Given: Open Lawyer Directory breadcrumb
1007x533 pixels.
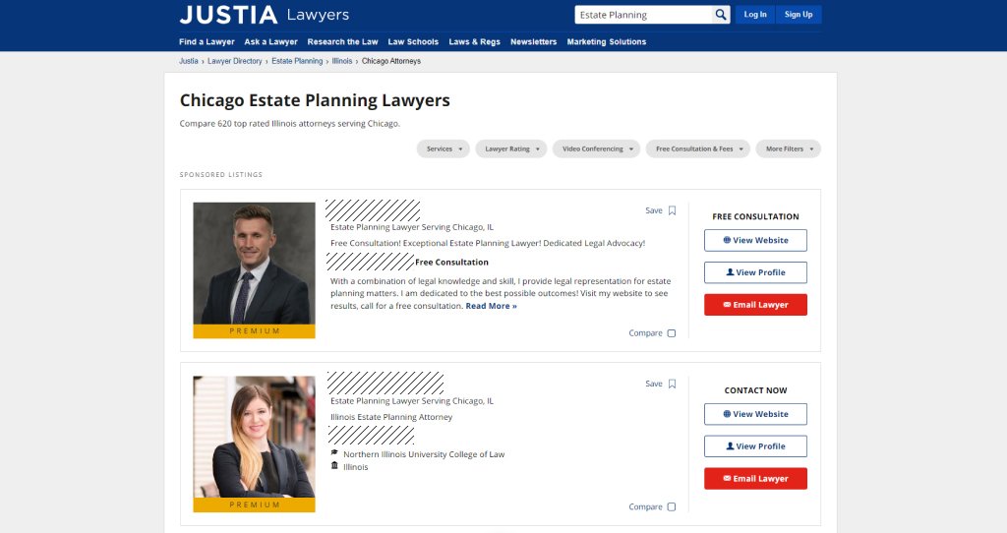Looking at the screenshot, I should [x=234, y=61].
